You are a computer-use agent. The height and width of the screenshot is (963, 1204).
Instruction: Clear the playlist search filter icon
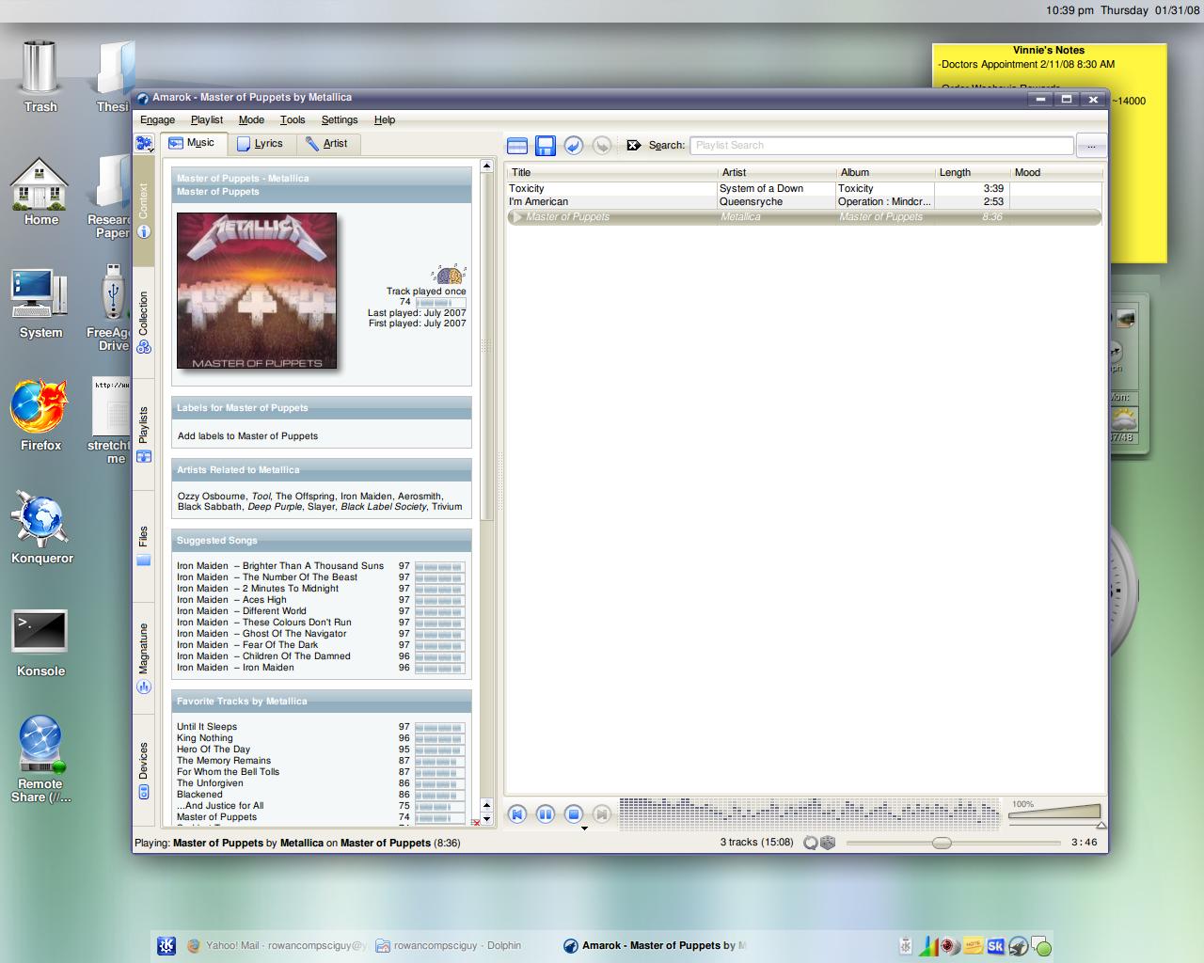pyautogui.click(x=633, y=145)
